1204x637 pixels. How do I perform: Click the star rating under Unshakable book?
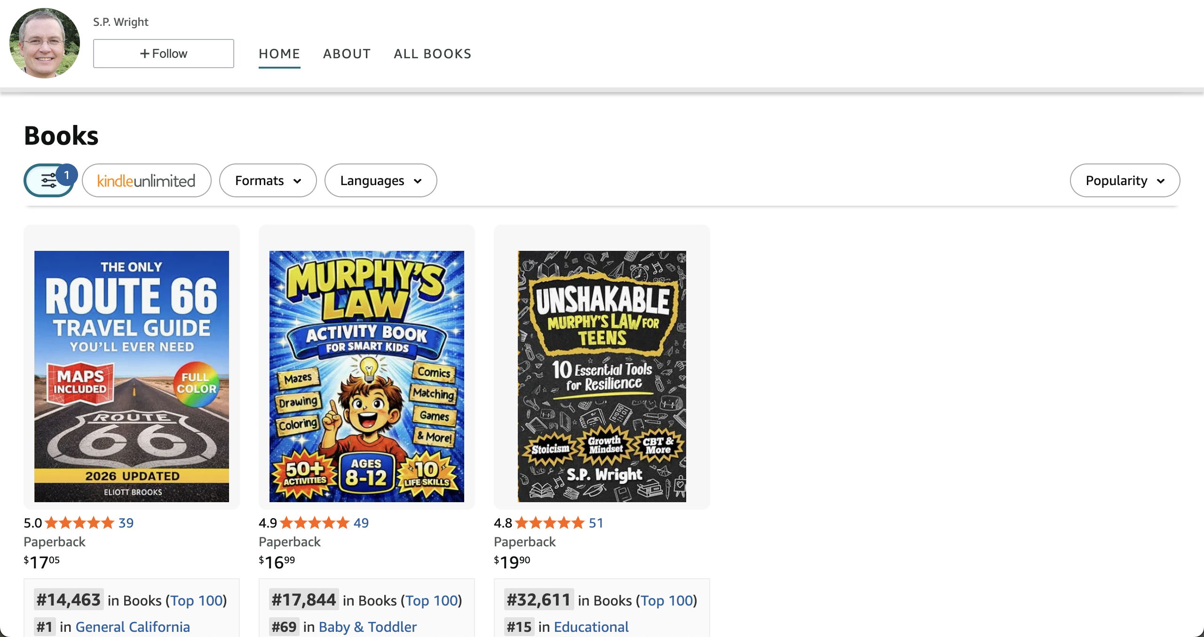(x=550, y=522)
